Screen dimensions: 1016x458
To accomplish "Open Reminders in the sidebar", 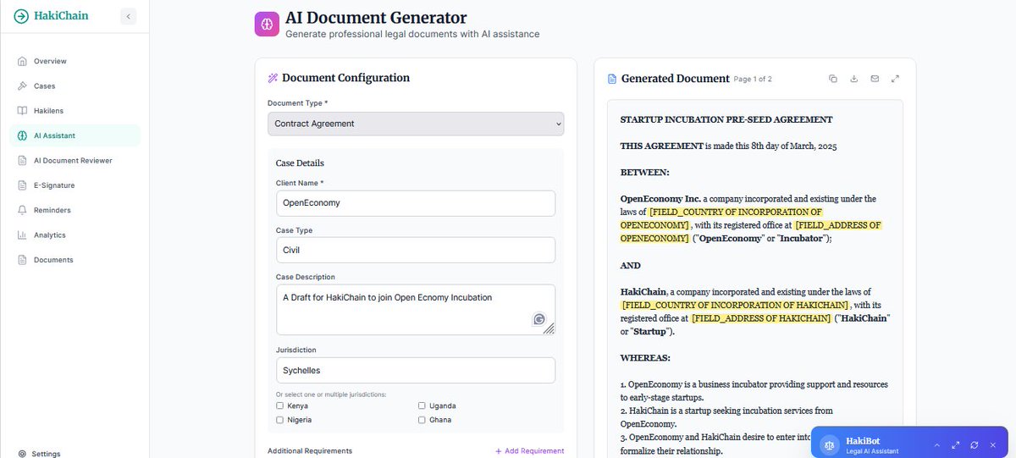I will [75, 210].
